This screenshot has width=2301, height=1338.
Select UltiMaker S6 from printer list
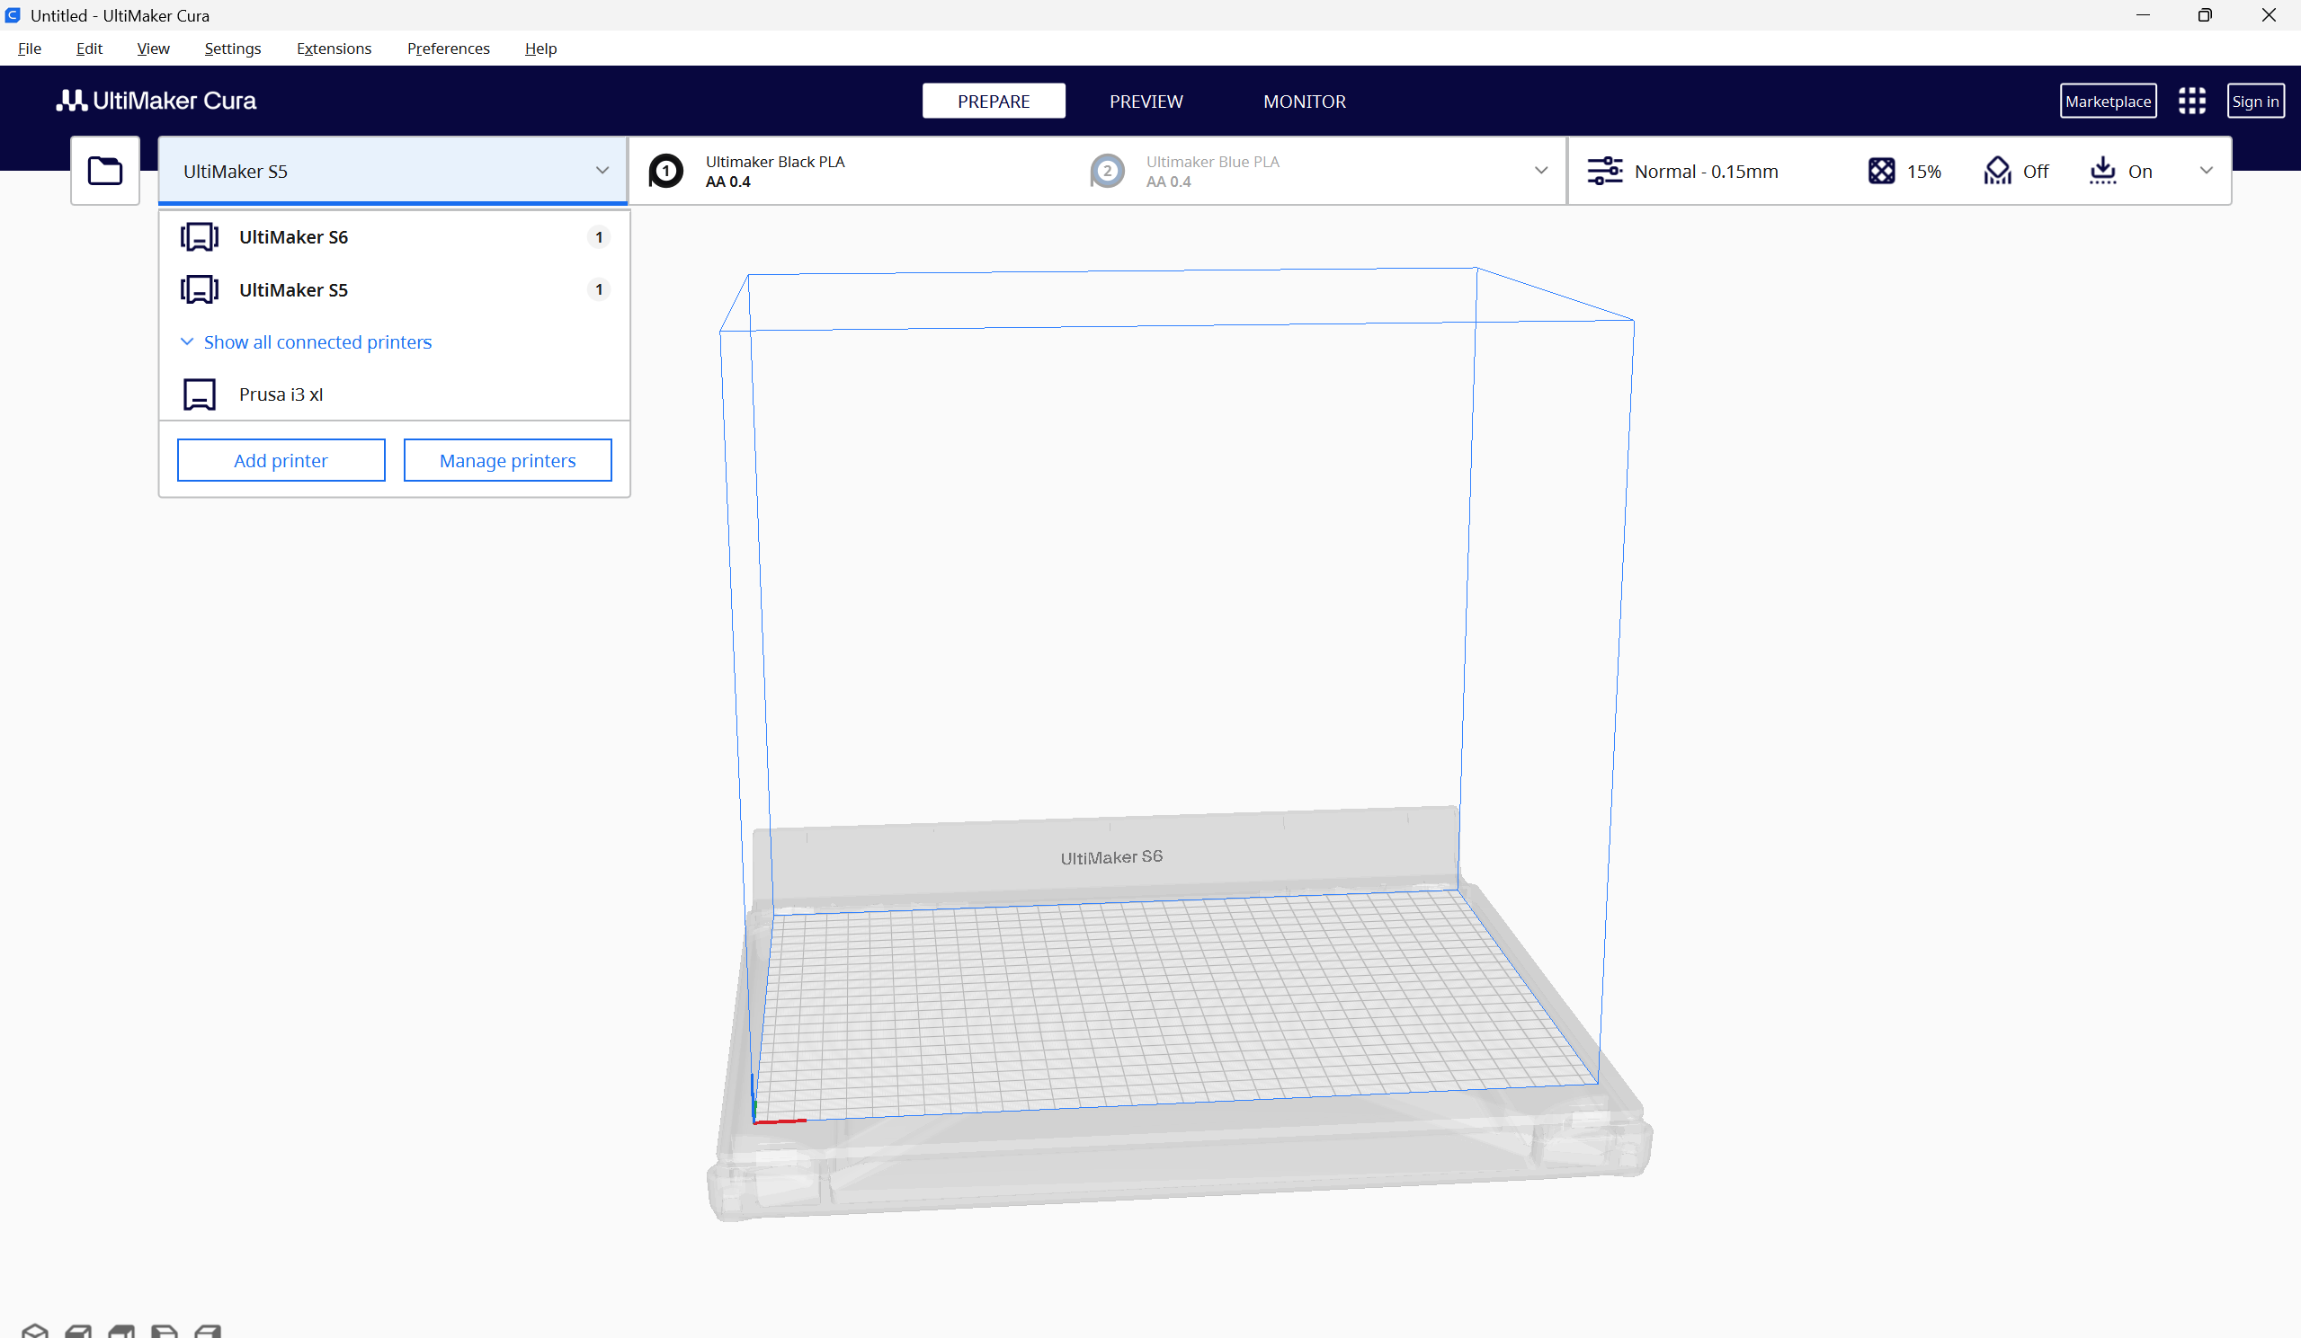[395, 237]
